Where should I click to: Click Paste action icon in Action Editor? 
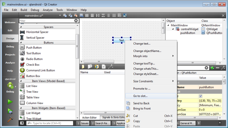point(97,67)
